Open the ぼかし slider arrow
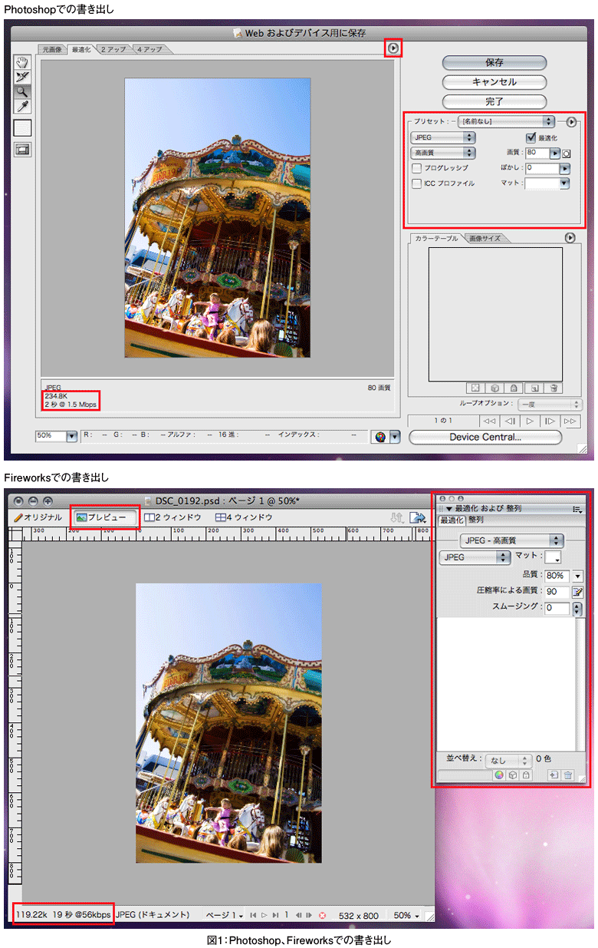The height and width of the screenshot is (948, 598). pos(565,168)
